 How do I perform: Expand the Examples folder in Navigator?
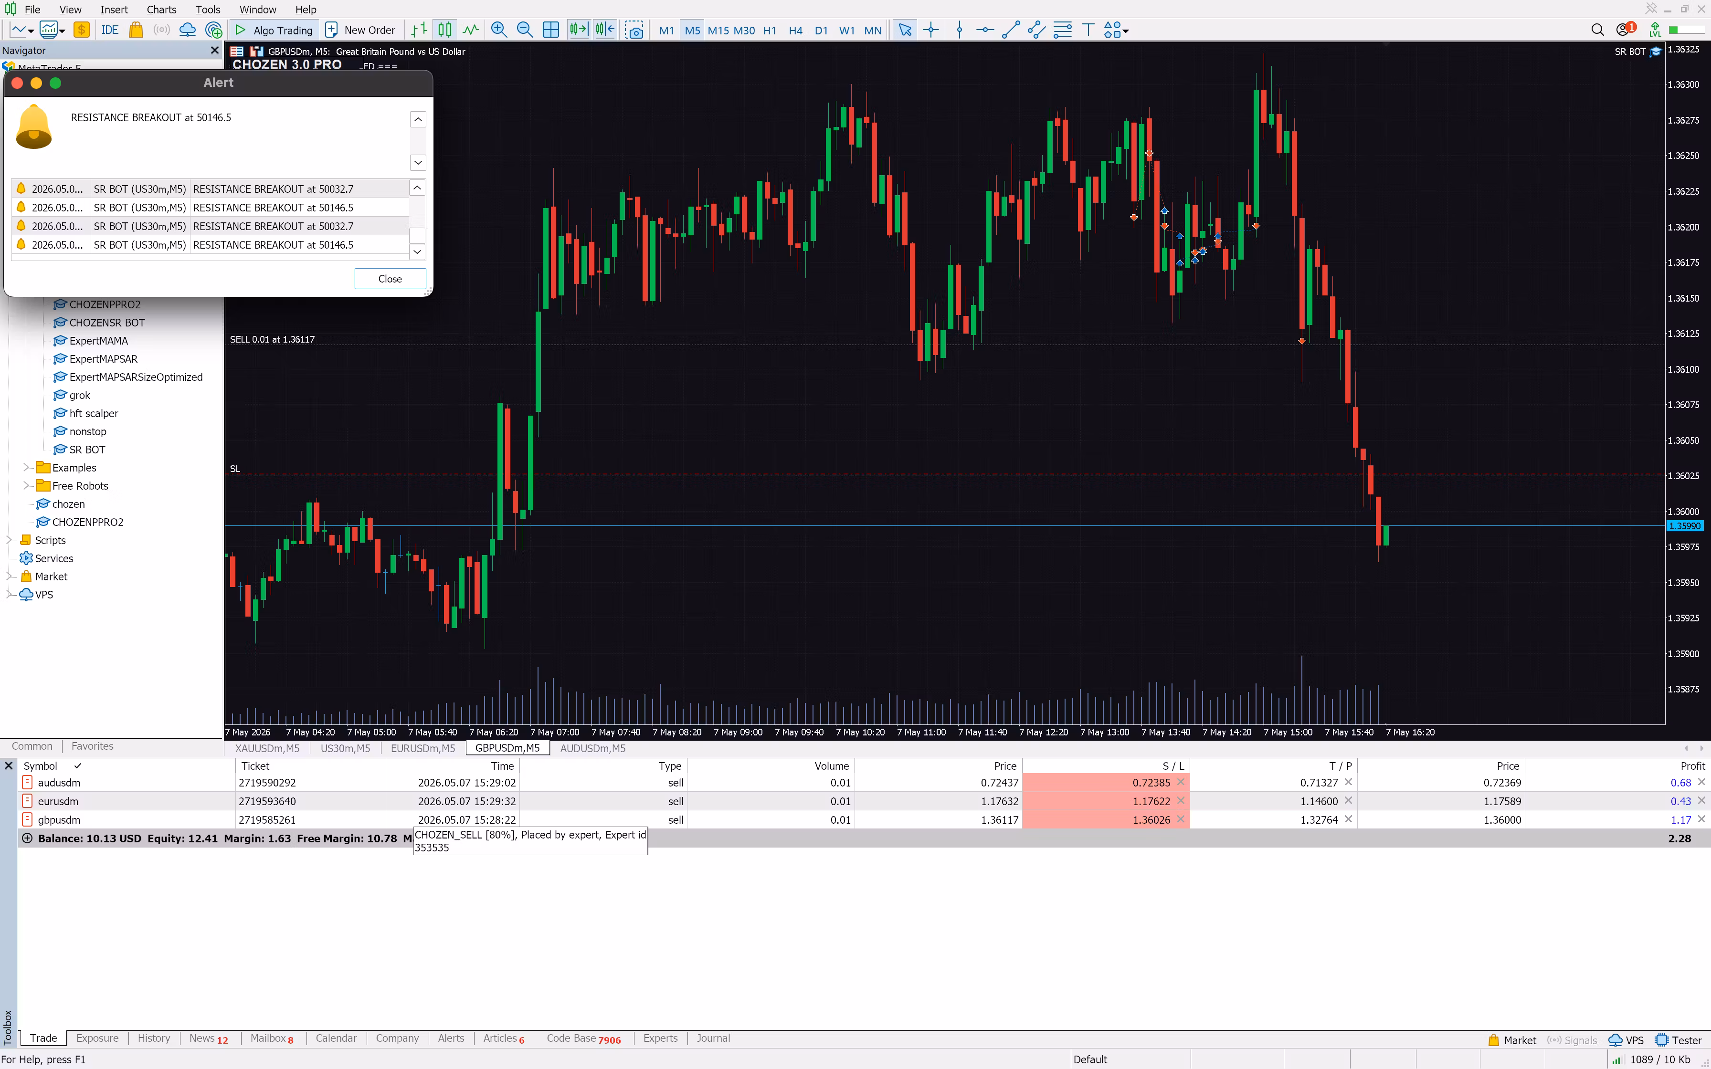pos(27,467)
